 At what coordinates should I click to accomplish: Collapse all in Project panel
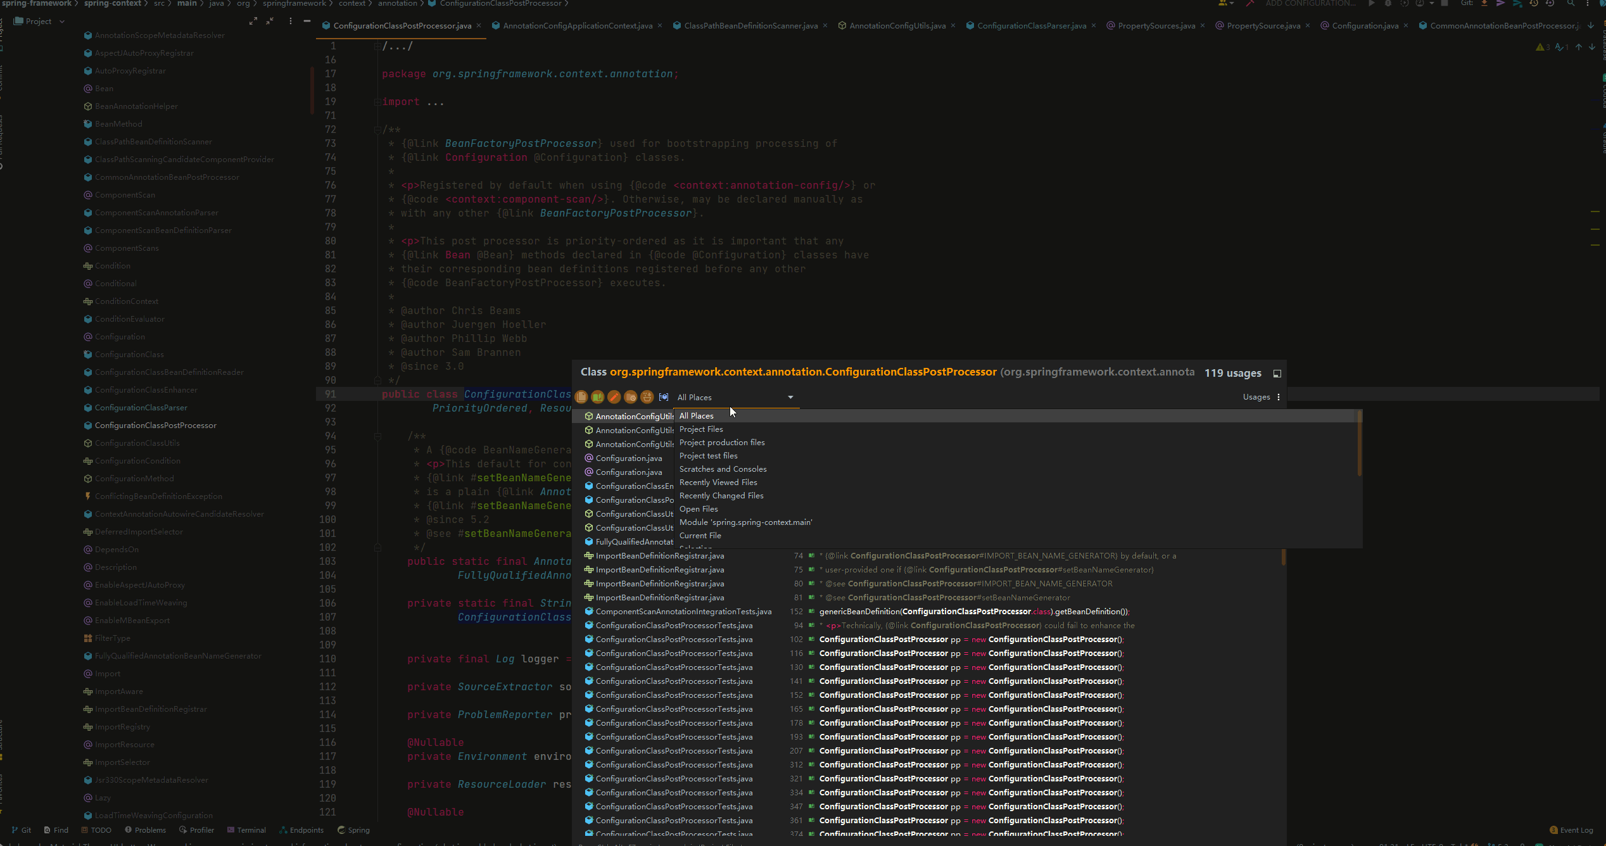point(270,22)
